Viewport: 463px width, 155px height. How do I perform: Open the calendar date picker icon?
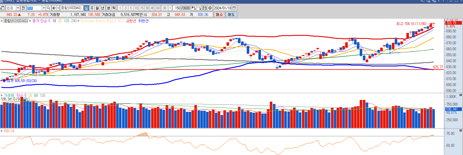(x=234, y=8)
